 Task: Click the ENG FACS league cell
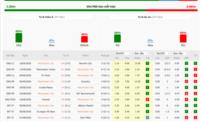[x=10, y=99]
